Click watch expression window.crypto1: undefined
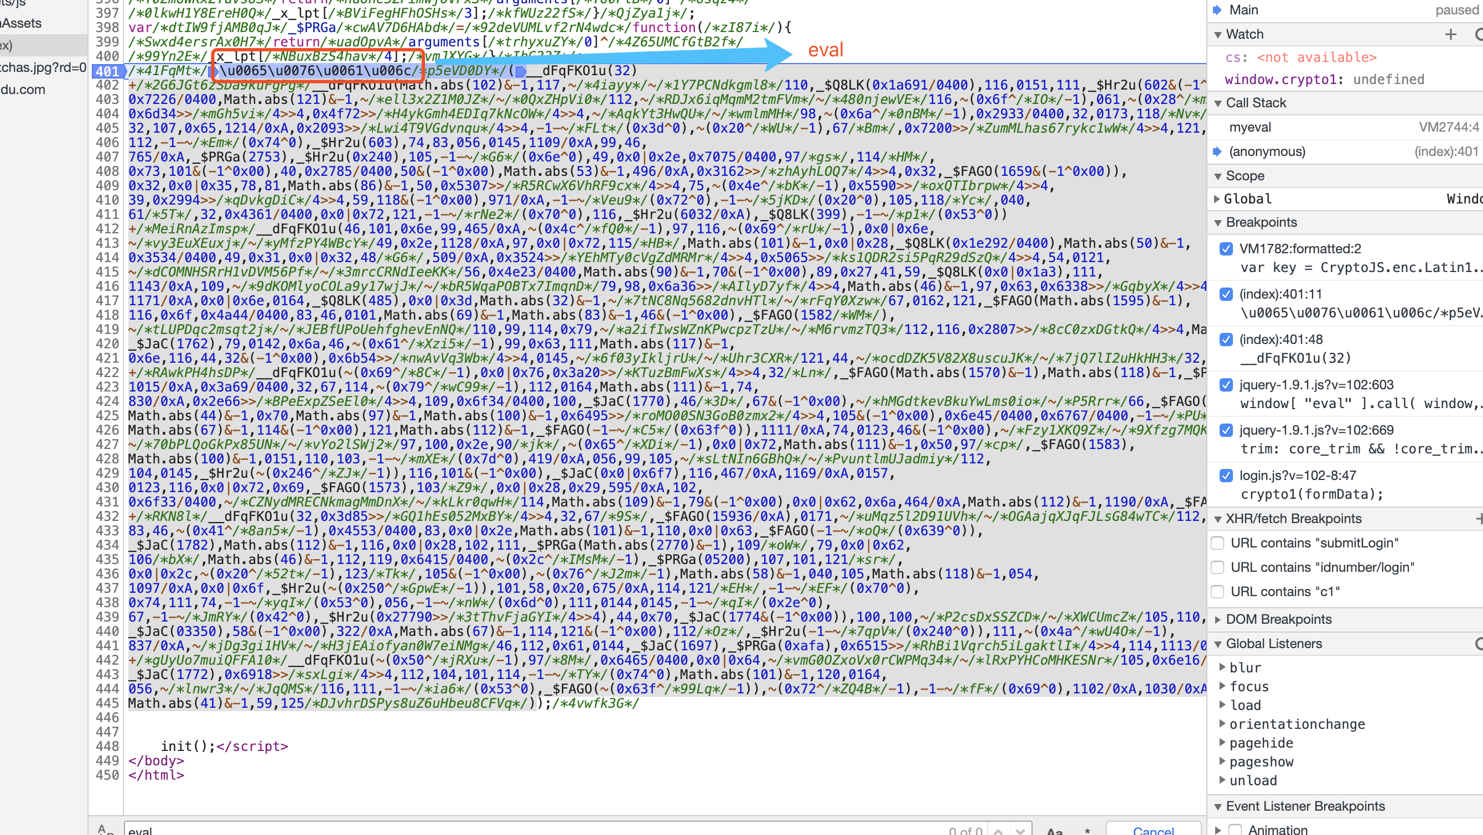Image resolution: width=1483 pixels, height=835 pixels. [x=1324, y=80]
